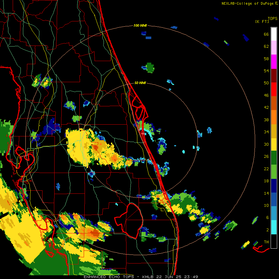Click legend value 34
This screenshot has width=279, height=279.
[266, 132]
